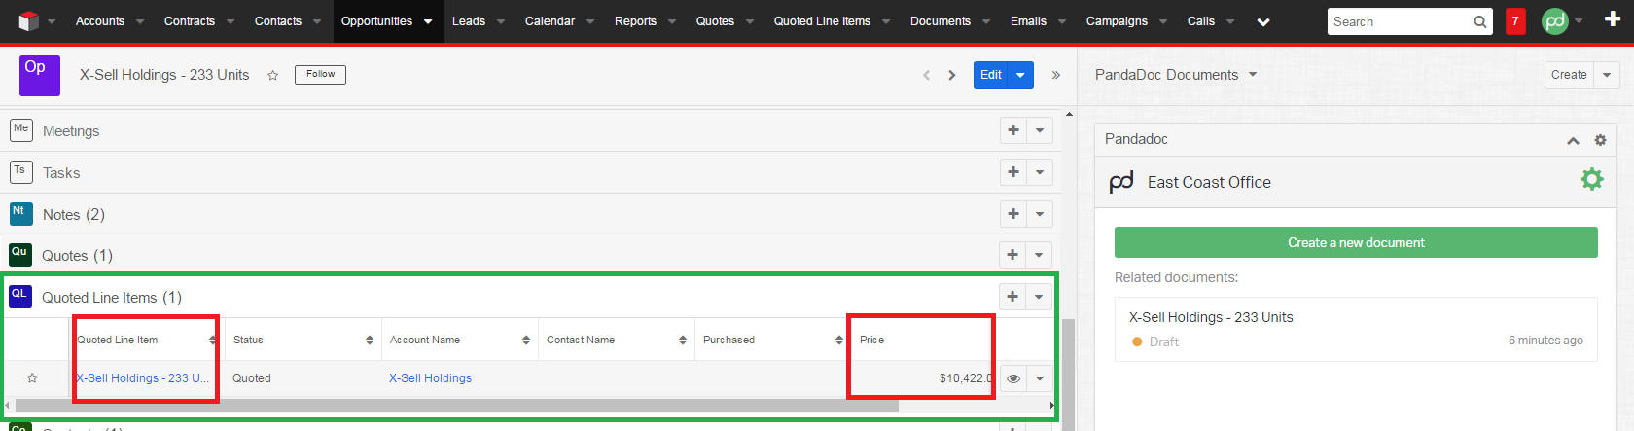Open the green user avatar icon
Viewport: 1634px width, 431px height.
tap(1555, 20)
